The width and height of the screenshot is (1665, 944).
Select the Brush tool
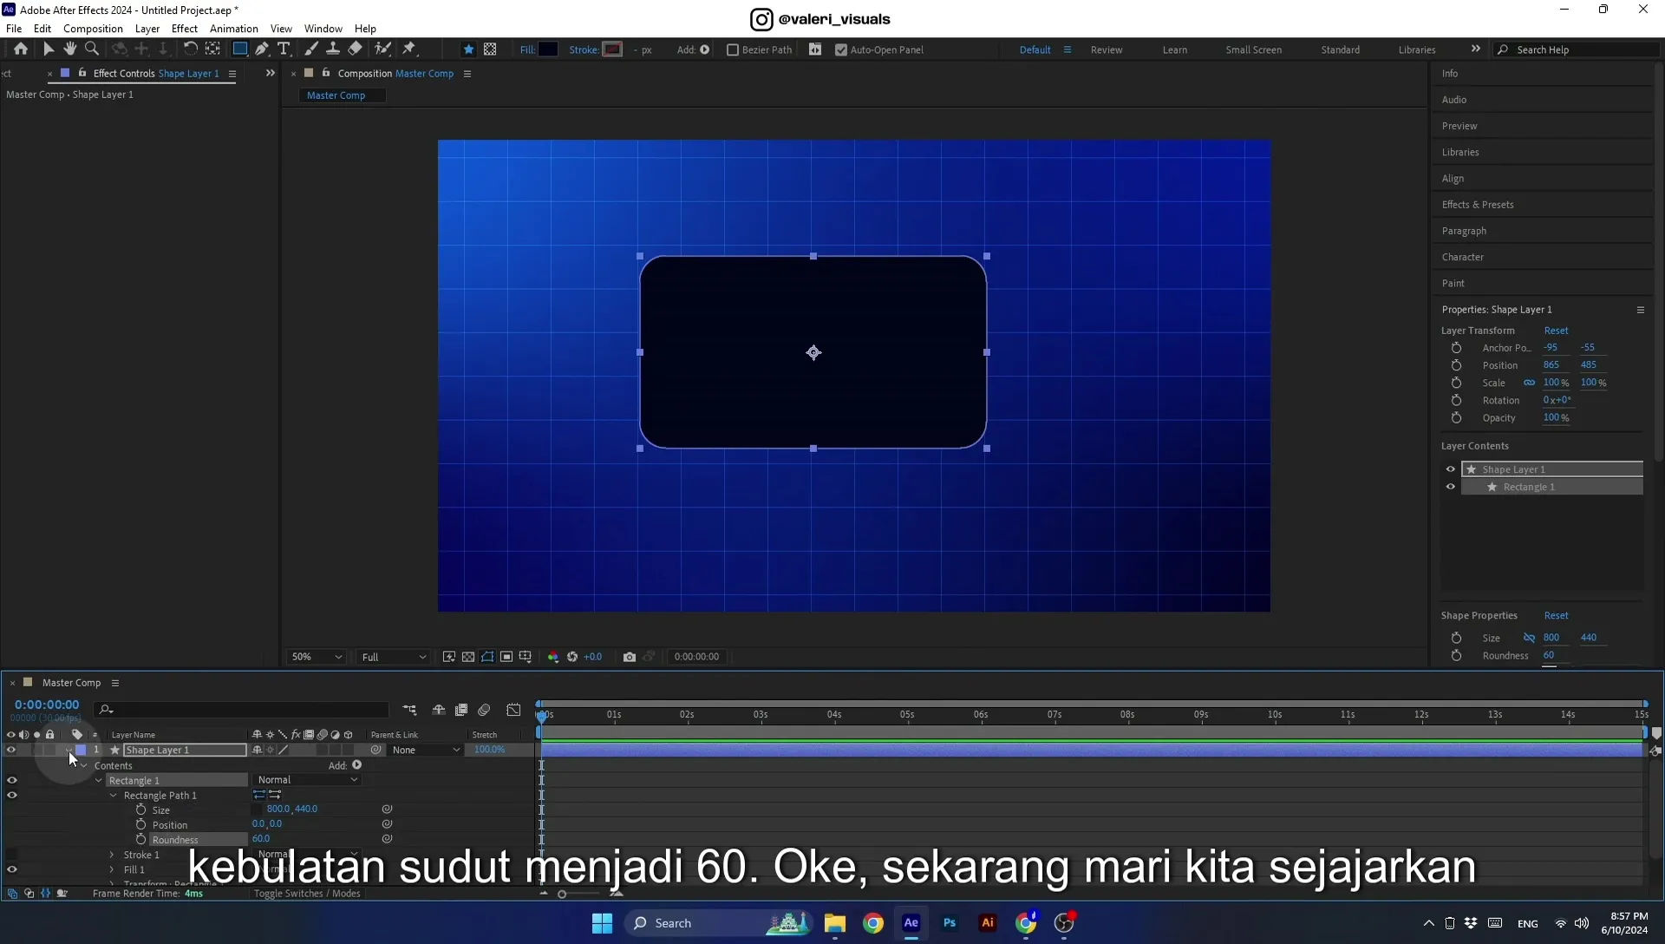coord(311,49)
